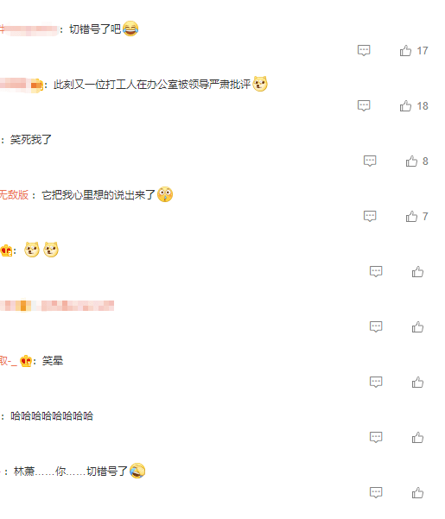The width and height of the screenshot is (445, 519).
Task: Open the 无敌版 user profile link
Action: [14, 195]
